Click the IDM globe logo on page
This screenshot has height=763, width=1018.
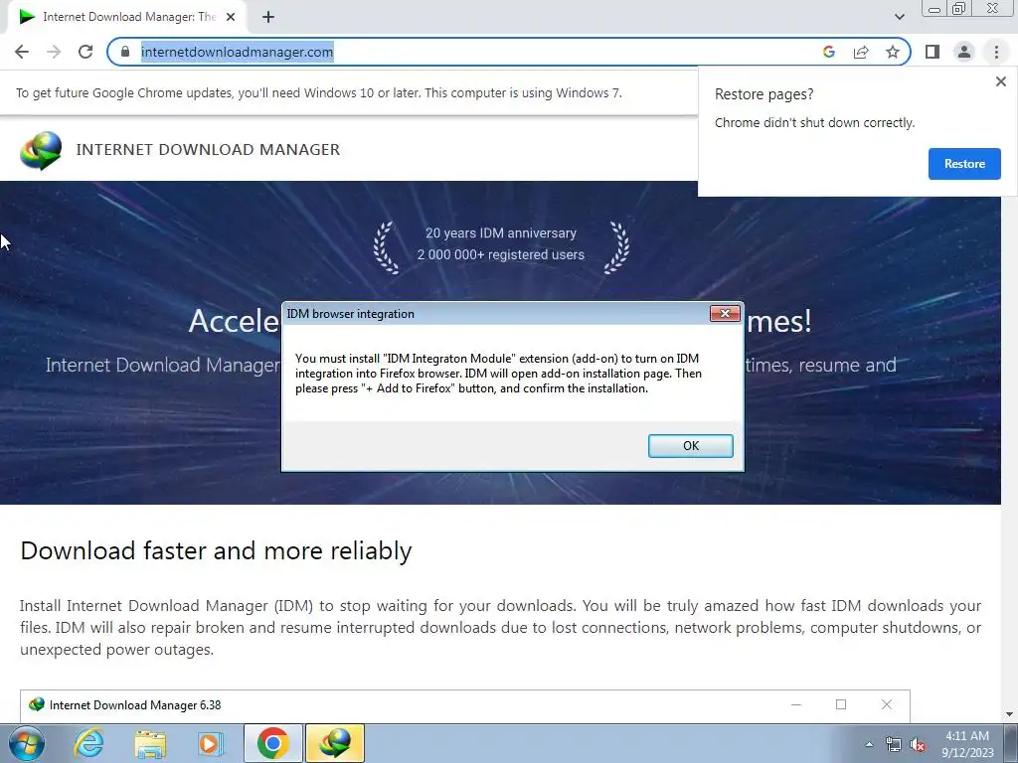(40, 150)
